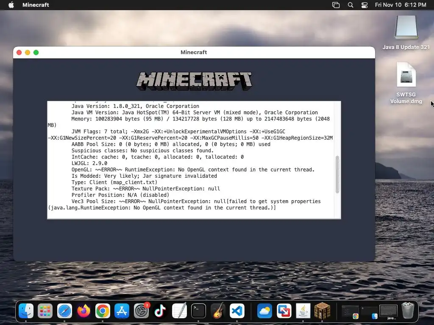Screen dimensions: 434x325
Task: Minimize the Minecraft window with the yellow button
Action: tap(28, 52)
